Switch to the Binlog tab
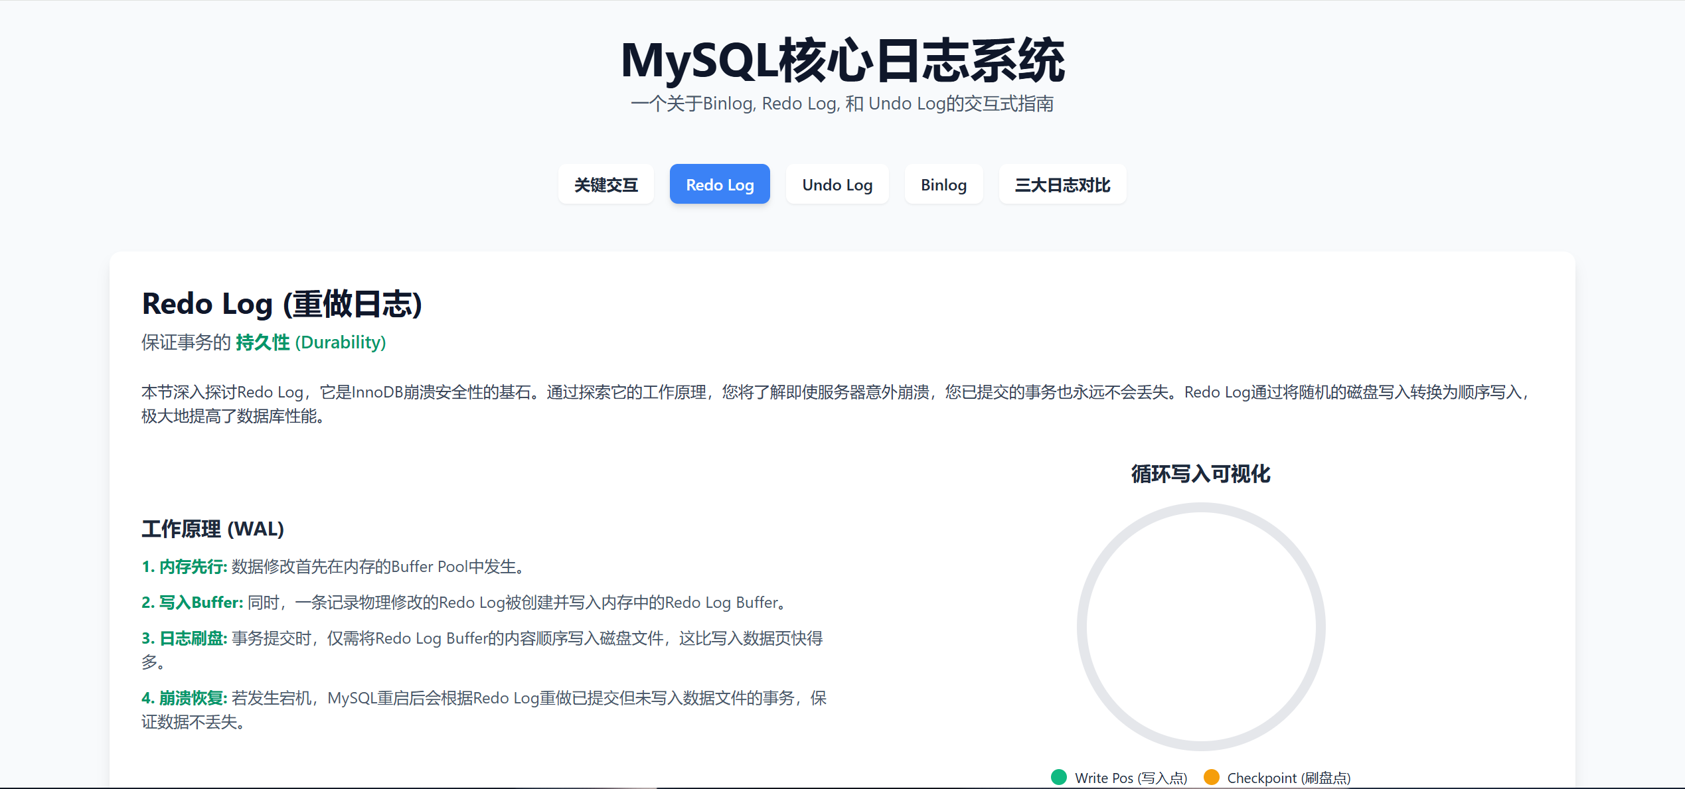This screenshot has width=1685, height=789. (943, 184)
